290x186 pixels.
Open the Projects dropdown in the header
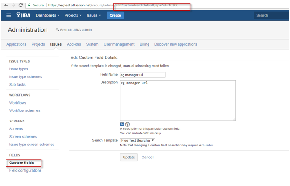(x=73, y=15)
